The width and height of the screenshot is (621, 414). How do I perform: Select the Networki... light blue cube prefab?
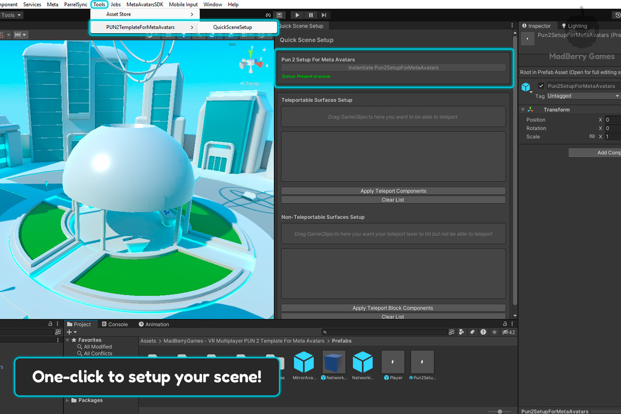363,362
